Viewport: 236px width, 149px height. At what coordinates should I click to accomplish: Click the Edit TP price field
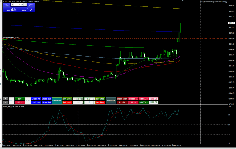154,102
